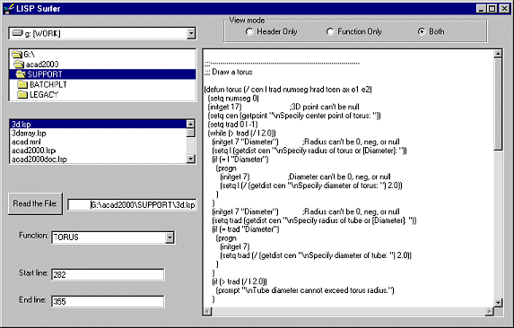Open the drive selector dropdown arrow

coord(191,33)
